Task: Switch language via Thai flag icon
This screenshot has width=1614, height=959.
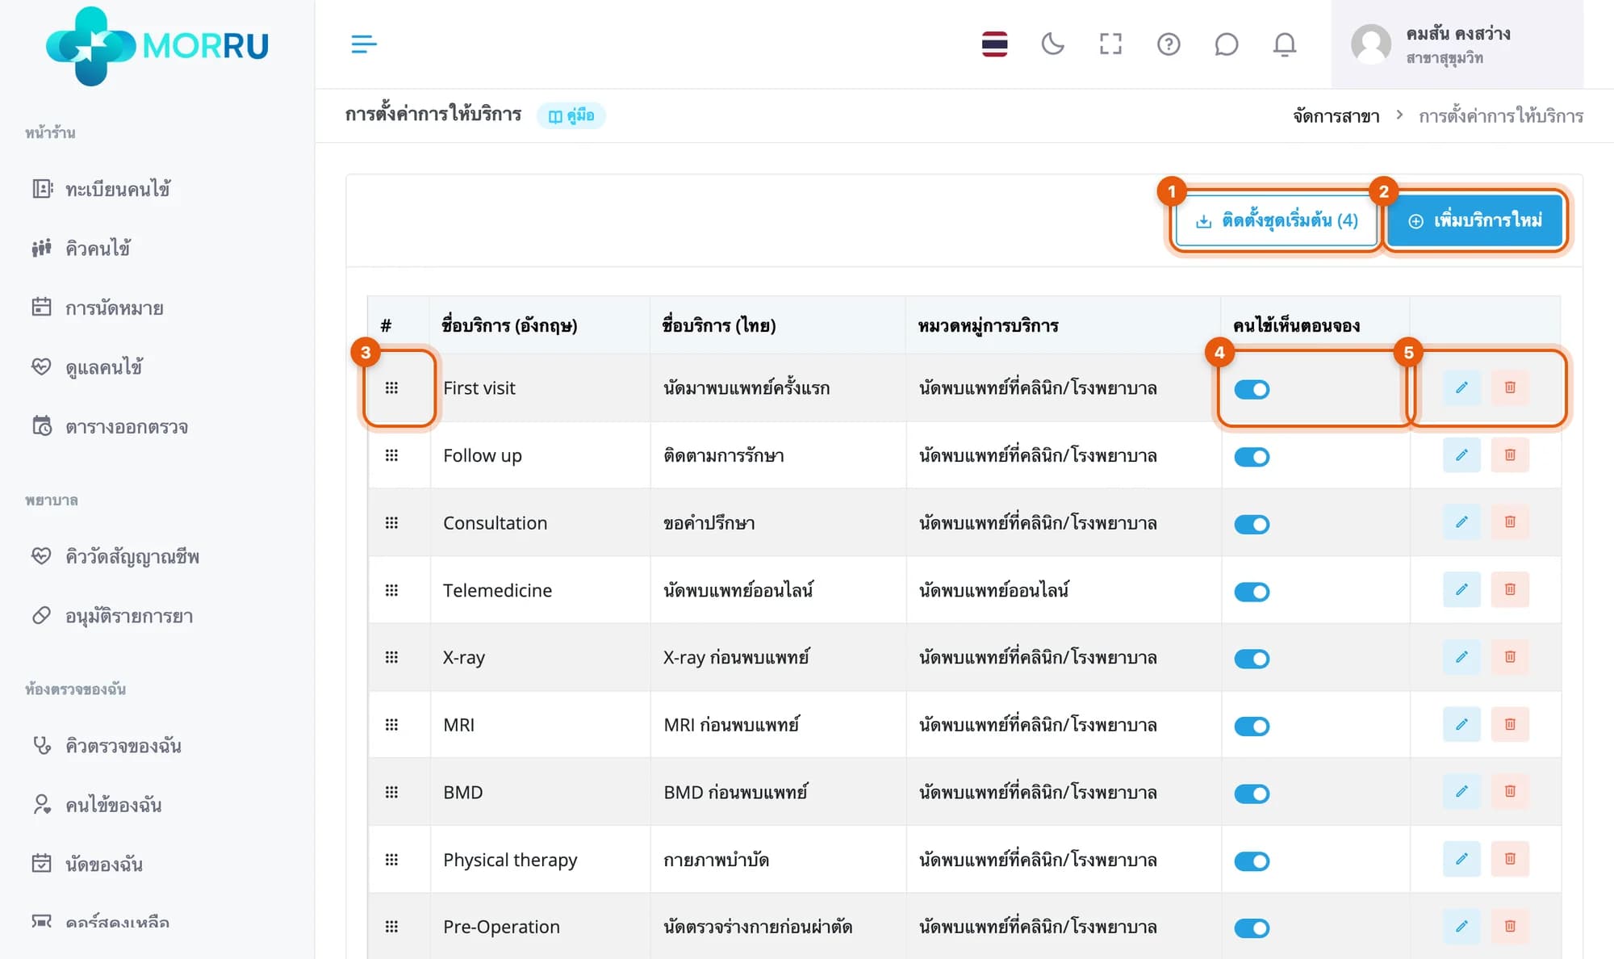Action: [x=994, y=44]
